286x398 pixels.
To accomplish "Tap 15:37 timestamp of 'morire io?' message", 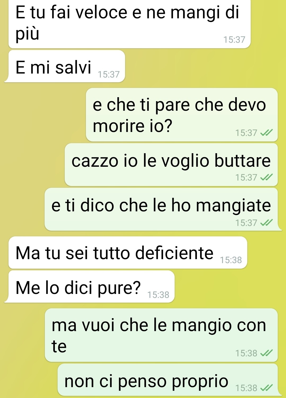I will pyautogui.click(x=246, y=132).
